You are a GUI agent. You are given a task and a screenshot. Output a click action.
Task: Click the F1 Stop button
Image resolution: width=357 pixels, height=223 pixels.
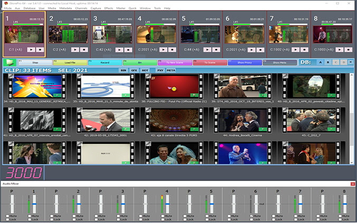click(35, 63)
